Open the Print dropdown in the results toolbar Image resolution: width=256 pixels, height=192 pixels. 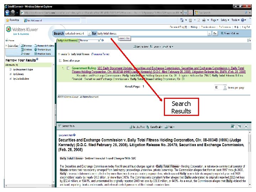[168, 47]
